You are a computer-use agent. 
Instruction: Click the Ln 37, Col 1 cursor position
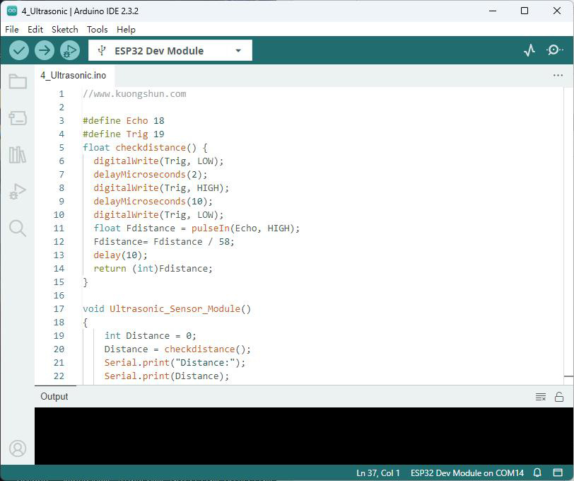tap(378, 473)
